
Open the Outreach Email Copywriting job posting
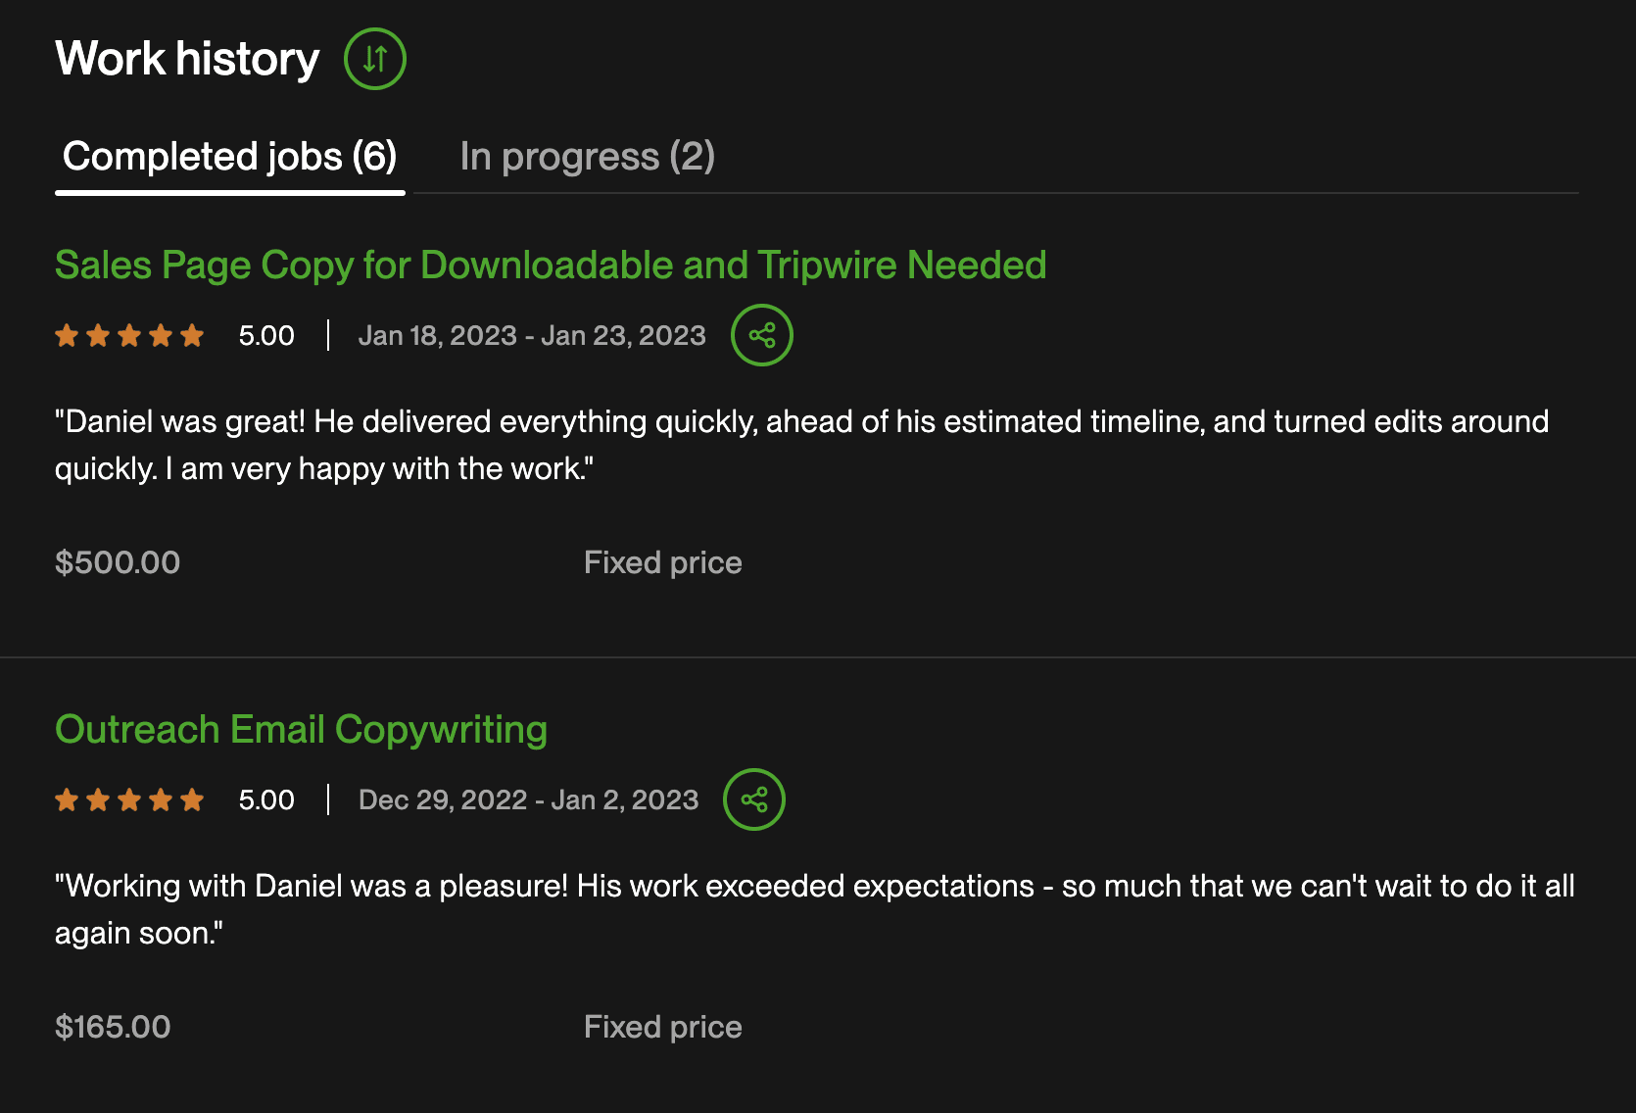(301, 729)
